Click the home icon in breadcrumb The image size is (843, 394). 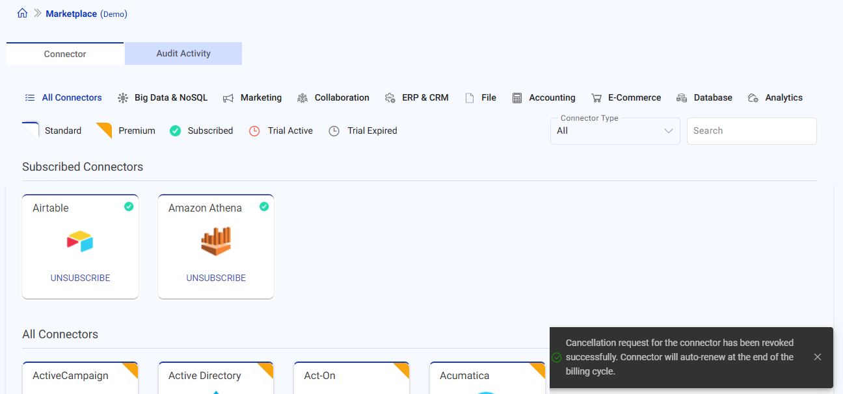(23, 14)
